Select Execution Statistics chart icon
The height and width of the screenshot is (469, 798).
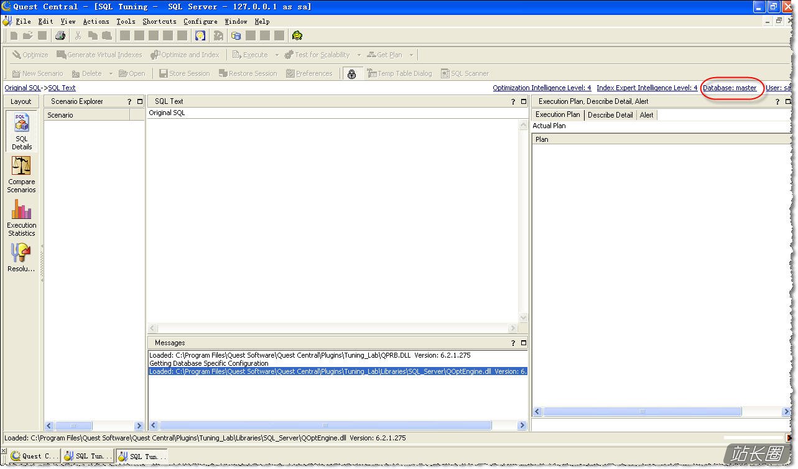point(22,218)
